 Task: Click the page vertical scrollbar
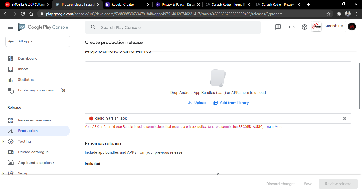coord(360,86)
